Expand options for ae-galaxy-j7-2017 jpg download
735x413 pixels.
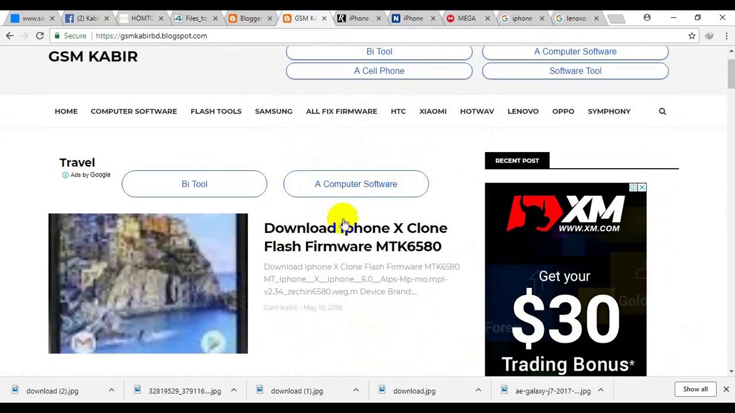601,391
